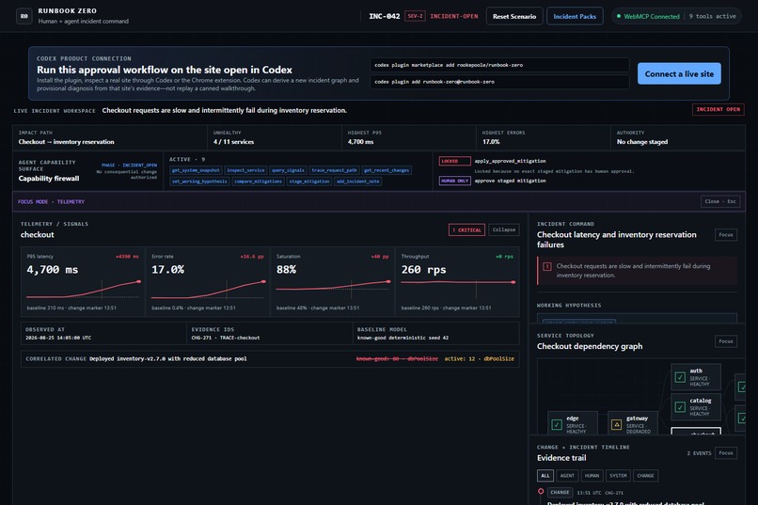Click the auth service healthy check icon

[x=680, y=377]
